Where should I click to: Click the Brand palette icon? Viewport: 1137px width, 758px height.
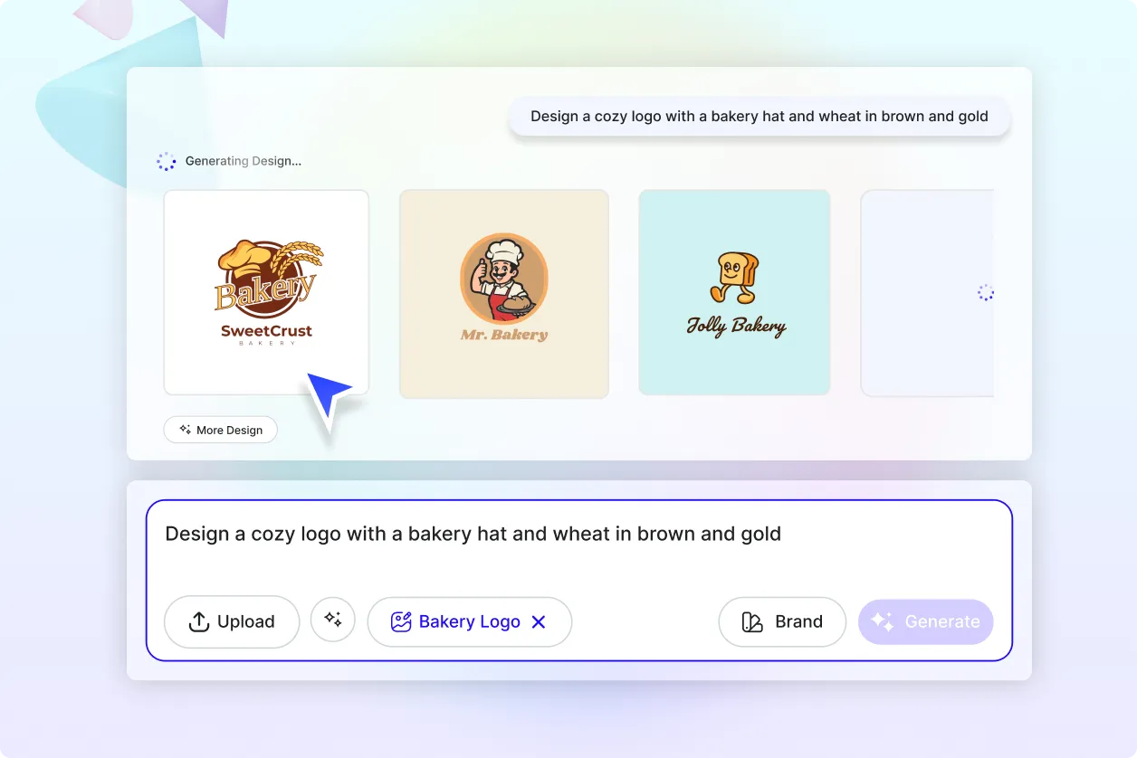pyautogui.click(x=752, y=621)
